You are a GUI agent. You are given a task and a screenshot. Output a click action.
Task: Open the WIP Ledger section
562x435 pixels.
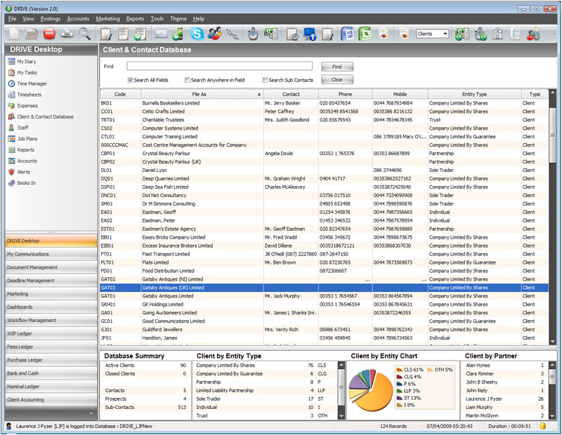(x=51, y=334)
